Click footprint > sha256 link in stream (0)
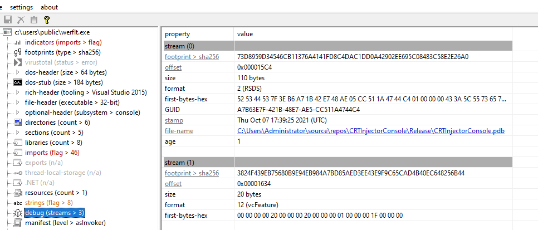The image size is (538, 230). coord(192,57)
